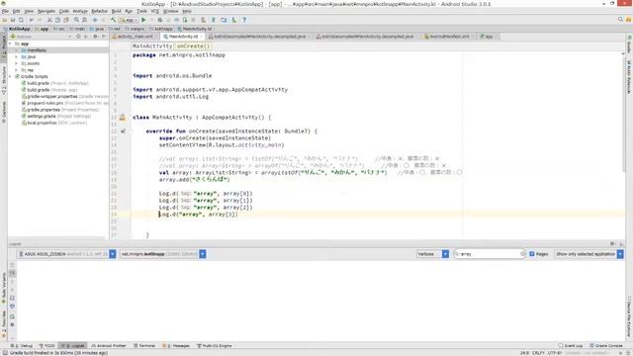Click the UTF-8 encoding status entry

(x=554, y=353)
